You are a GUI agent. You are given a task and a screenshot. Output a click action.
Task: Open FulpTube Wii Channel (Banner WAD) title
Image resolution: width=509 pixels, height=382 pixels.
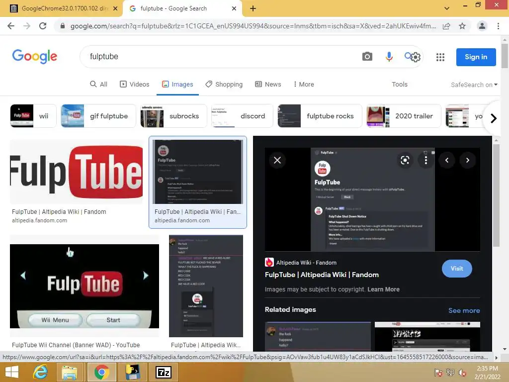point(76,345)
